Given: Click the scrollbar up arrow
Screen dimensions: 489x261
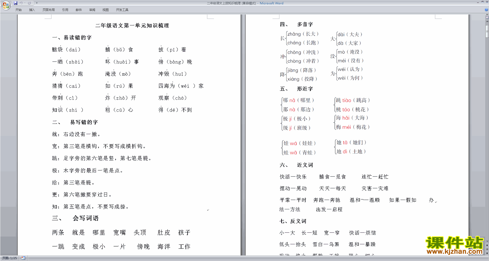Looking at the screenshot, I should [x=487, y=22].
